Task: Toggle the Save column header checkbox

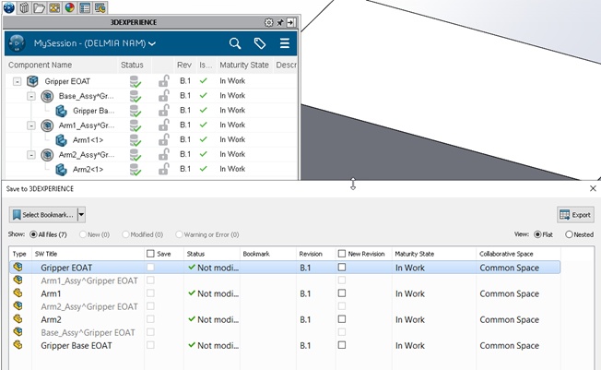Action: click(150, 254)
